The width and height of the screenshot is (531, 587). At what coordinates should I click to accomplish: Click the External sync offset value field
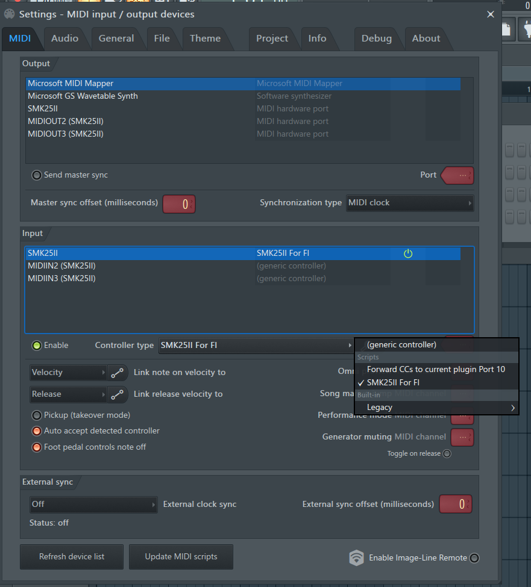[455, 504]
